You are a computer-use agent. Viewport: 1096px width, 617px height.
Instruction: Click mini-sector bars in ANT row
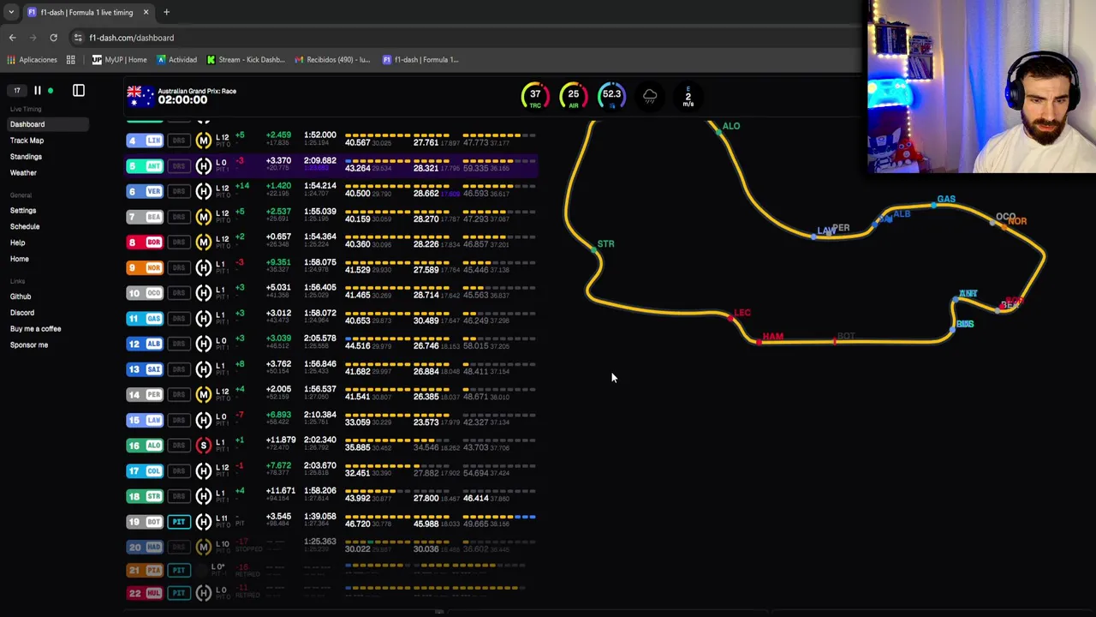(x=440, y=160)
